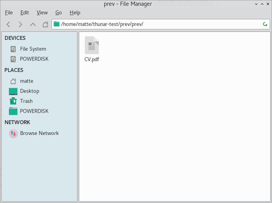Open the Trash in sidebar
Image resolution: width=272 pixels, height=203 pixels.
point(26,101)
